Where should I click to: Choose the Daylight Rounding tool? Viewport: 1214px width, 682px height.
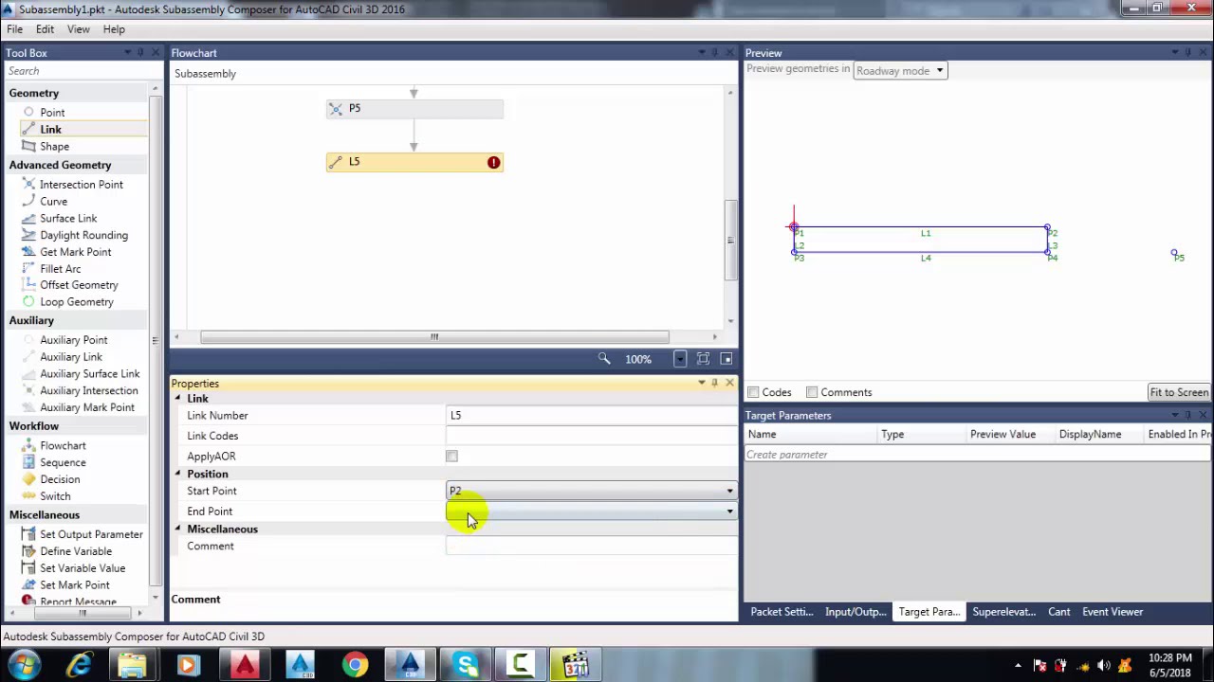click(83, 235)
